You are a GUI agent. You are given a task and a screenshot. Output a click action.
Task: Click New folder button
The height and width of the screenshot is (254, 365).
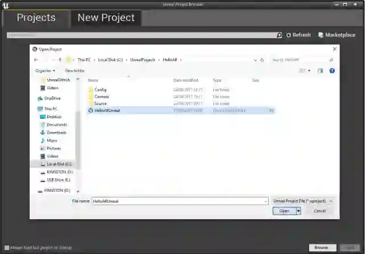pyautogui.click(x=75, y=71)
